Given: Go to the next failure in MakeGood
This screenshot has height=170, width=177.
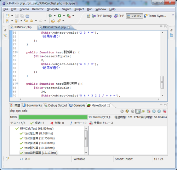Looking at the screenshot, I should (x=154, y=111).
